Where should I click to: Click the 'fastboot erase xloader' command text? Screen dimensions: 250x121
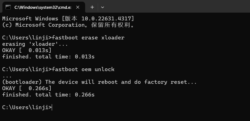point(88,38)
